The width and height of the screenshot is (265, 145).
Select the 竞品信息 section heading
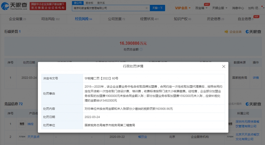click(14, 104)
